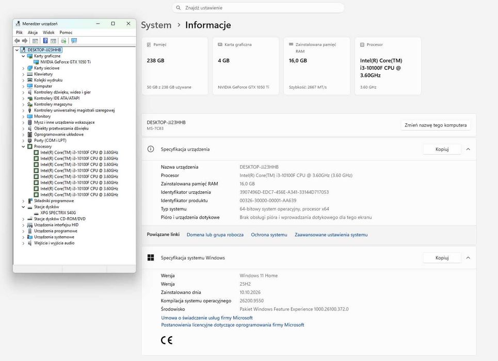Open the Ochrona systemu link

269,235
